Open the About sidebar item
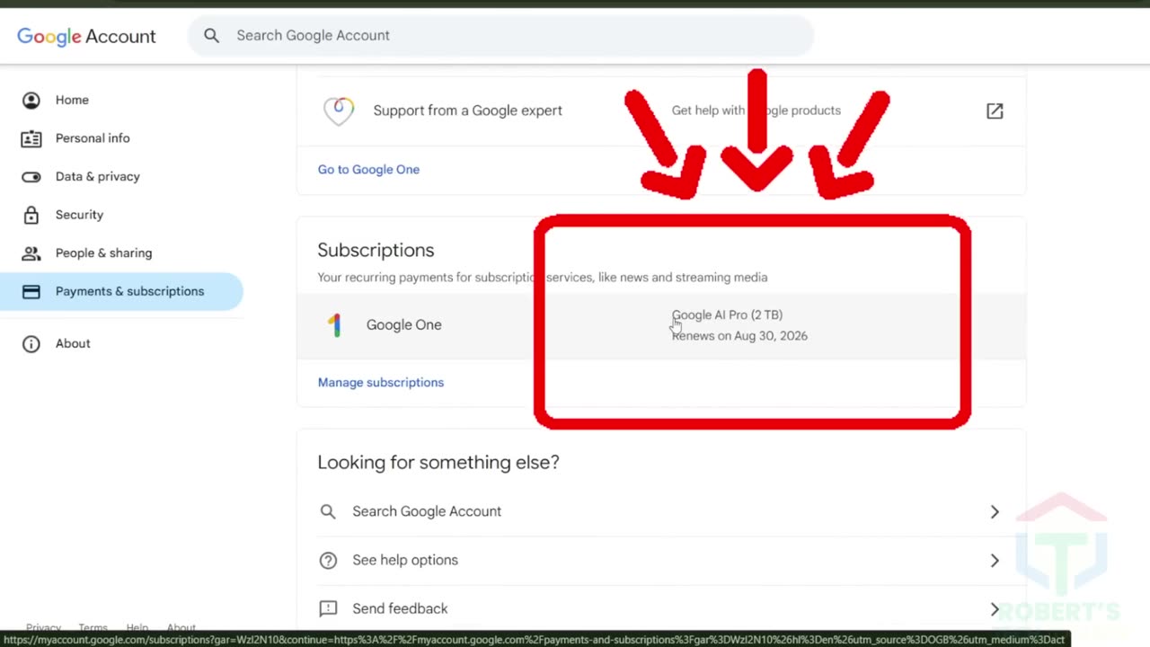 pyautogui.click(x=121, y=343)
